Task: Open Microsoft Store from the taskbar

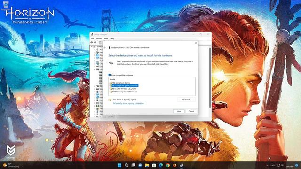Action: 154,165
